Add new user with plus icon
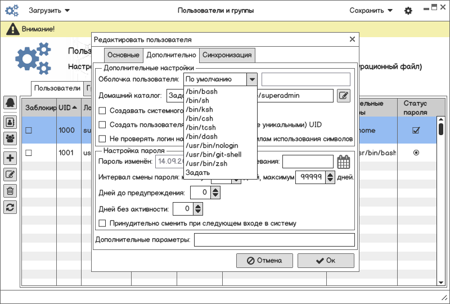Viewport: 450px width, 304px height. (10, 158)
